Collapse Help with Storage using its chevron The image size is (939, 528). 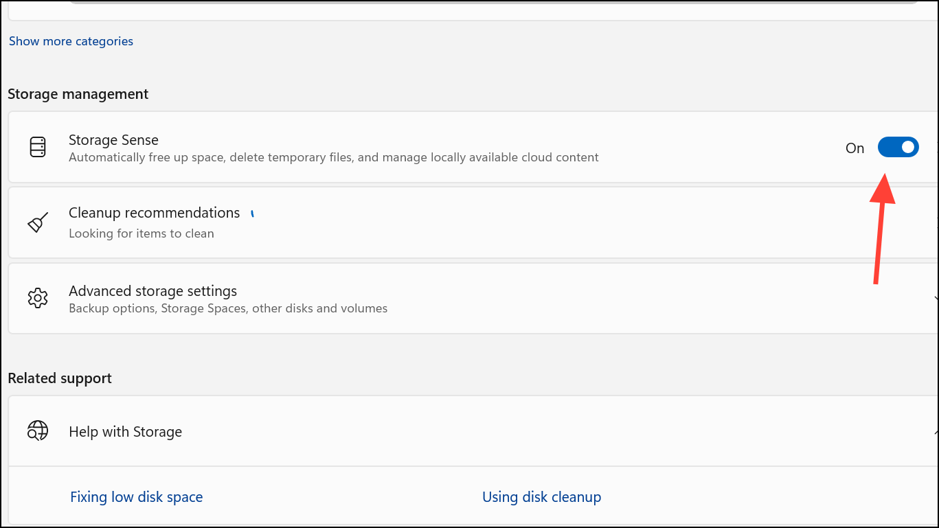point(936,431)
